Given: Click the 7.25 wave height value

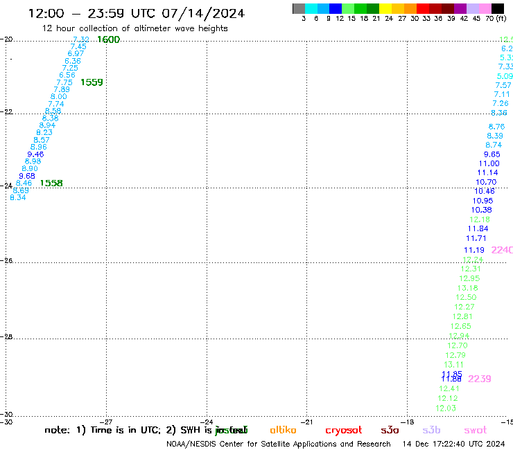Looking at the screenshot, I should (70, 68).
